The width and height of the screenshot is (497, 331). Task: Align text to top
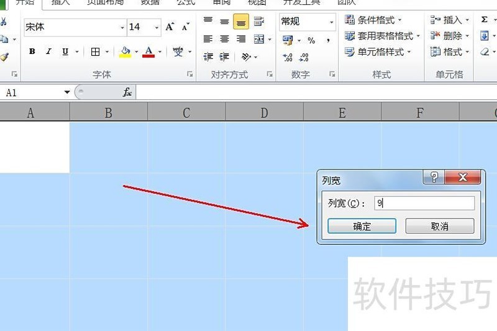(208, 21)
